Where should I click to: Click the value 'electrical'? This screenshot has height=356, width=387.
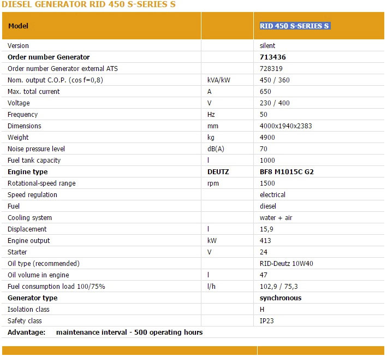pos(272,195)
